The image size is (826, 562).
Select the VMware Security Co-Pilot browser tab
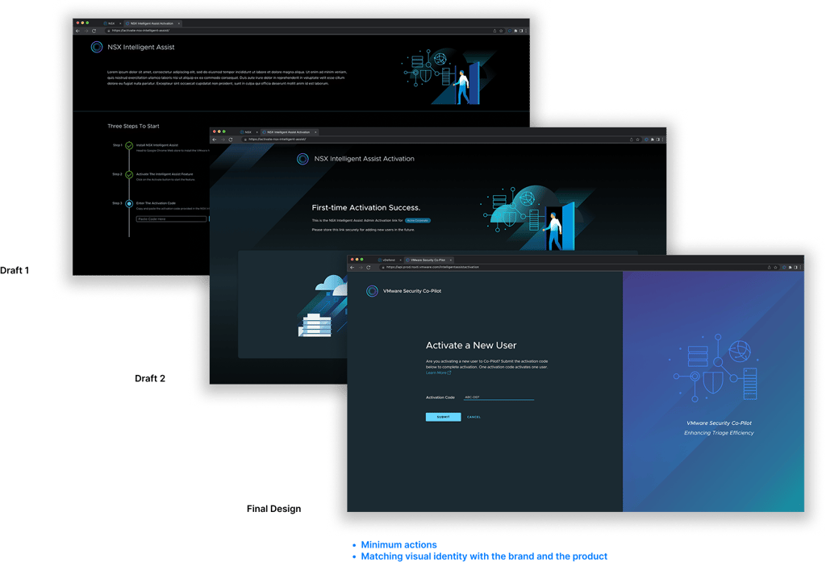[428, 260]
